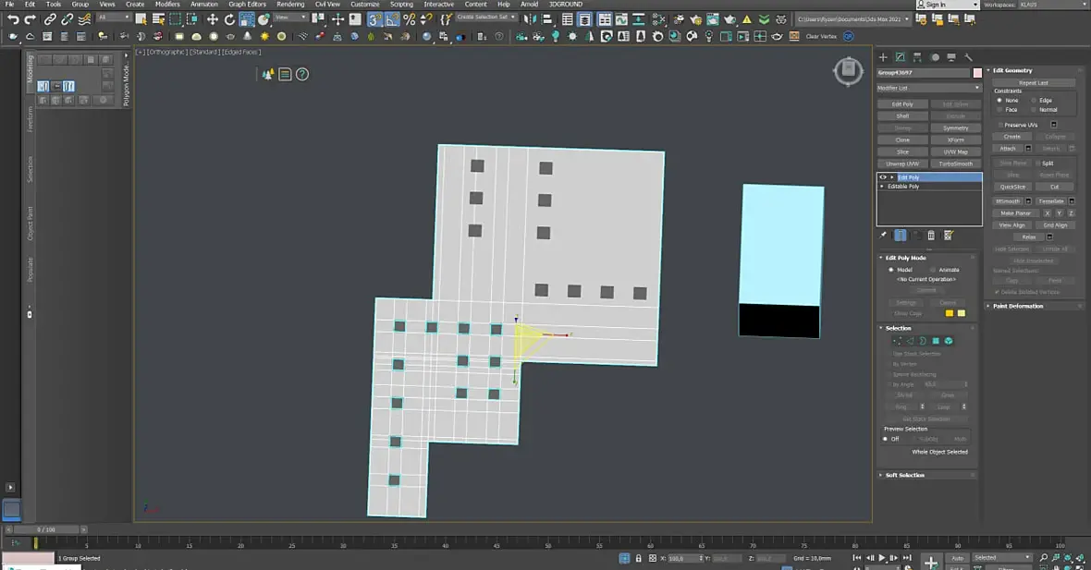This screenshot has width=1091, height=570.
Task: Open the Create tab in the command panel
Action: tap(883, 57)
